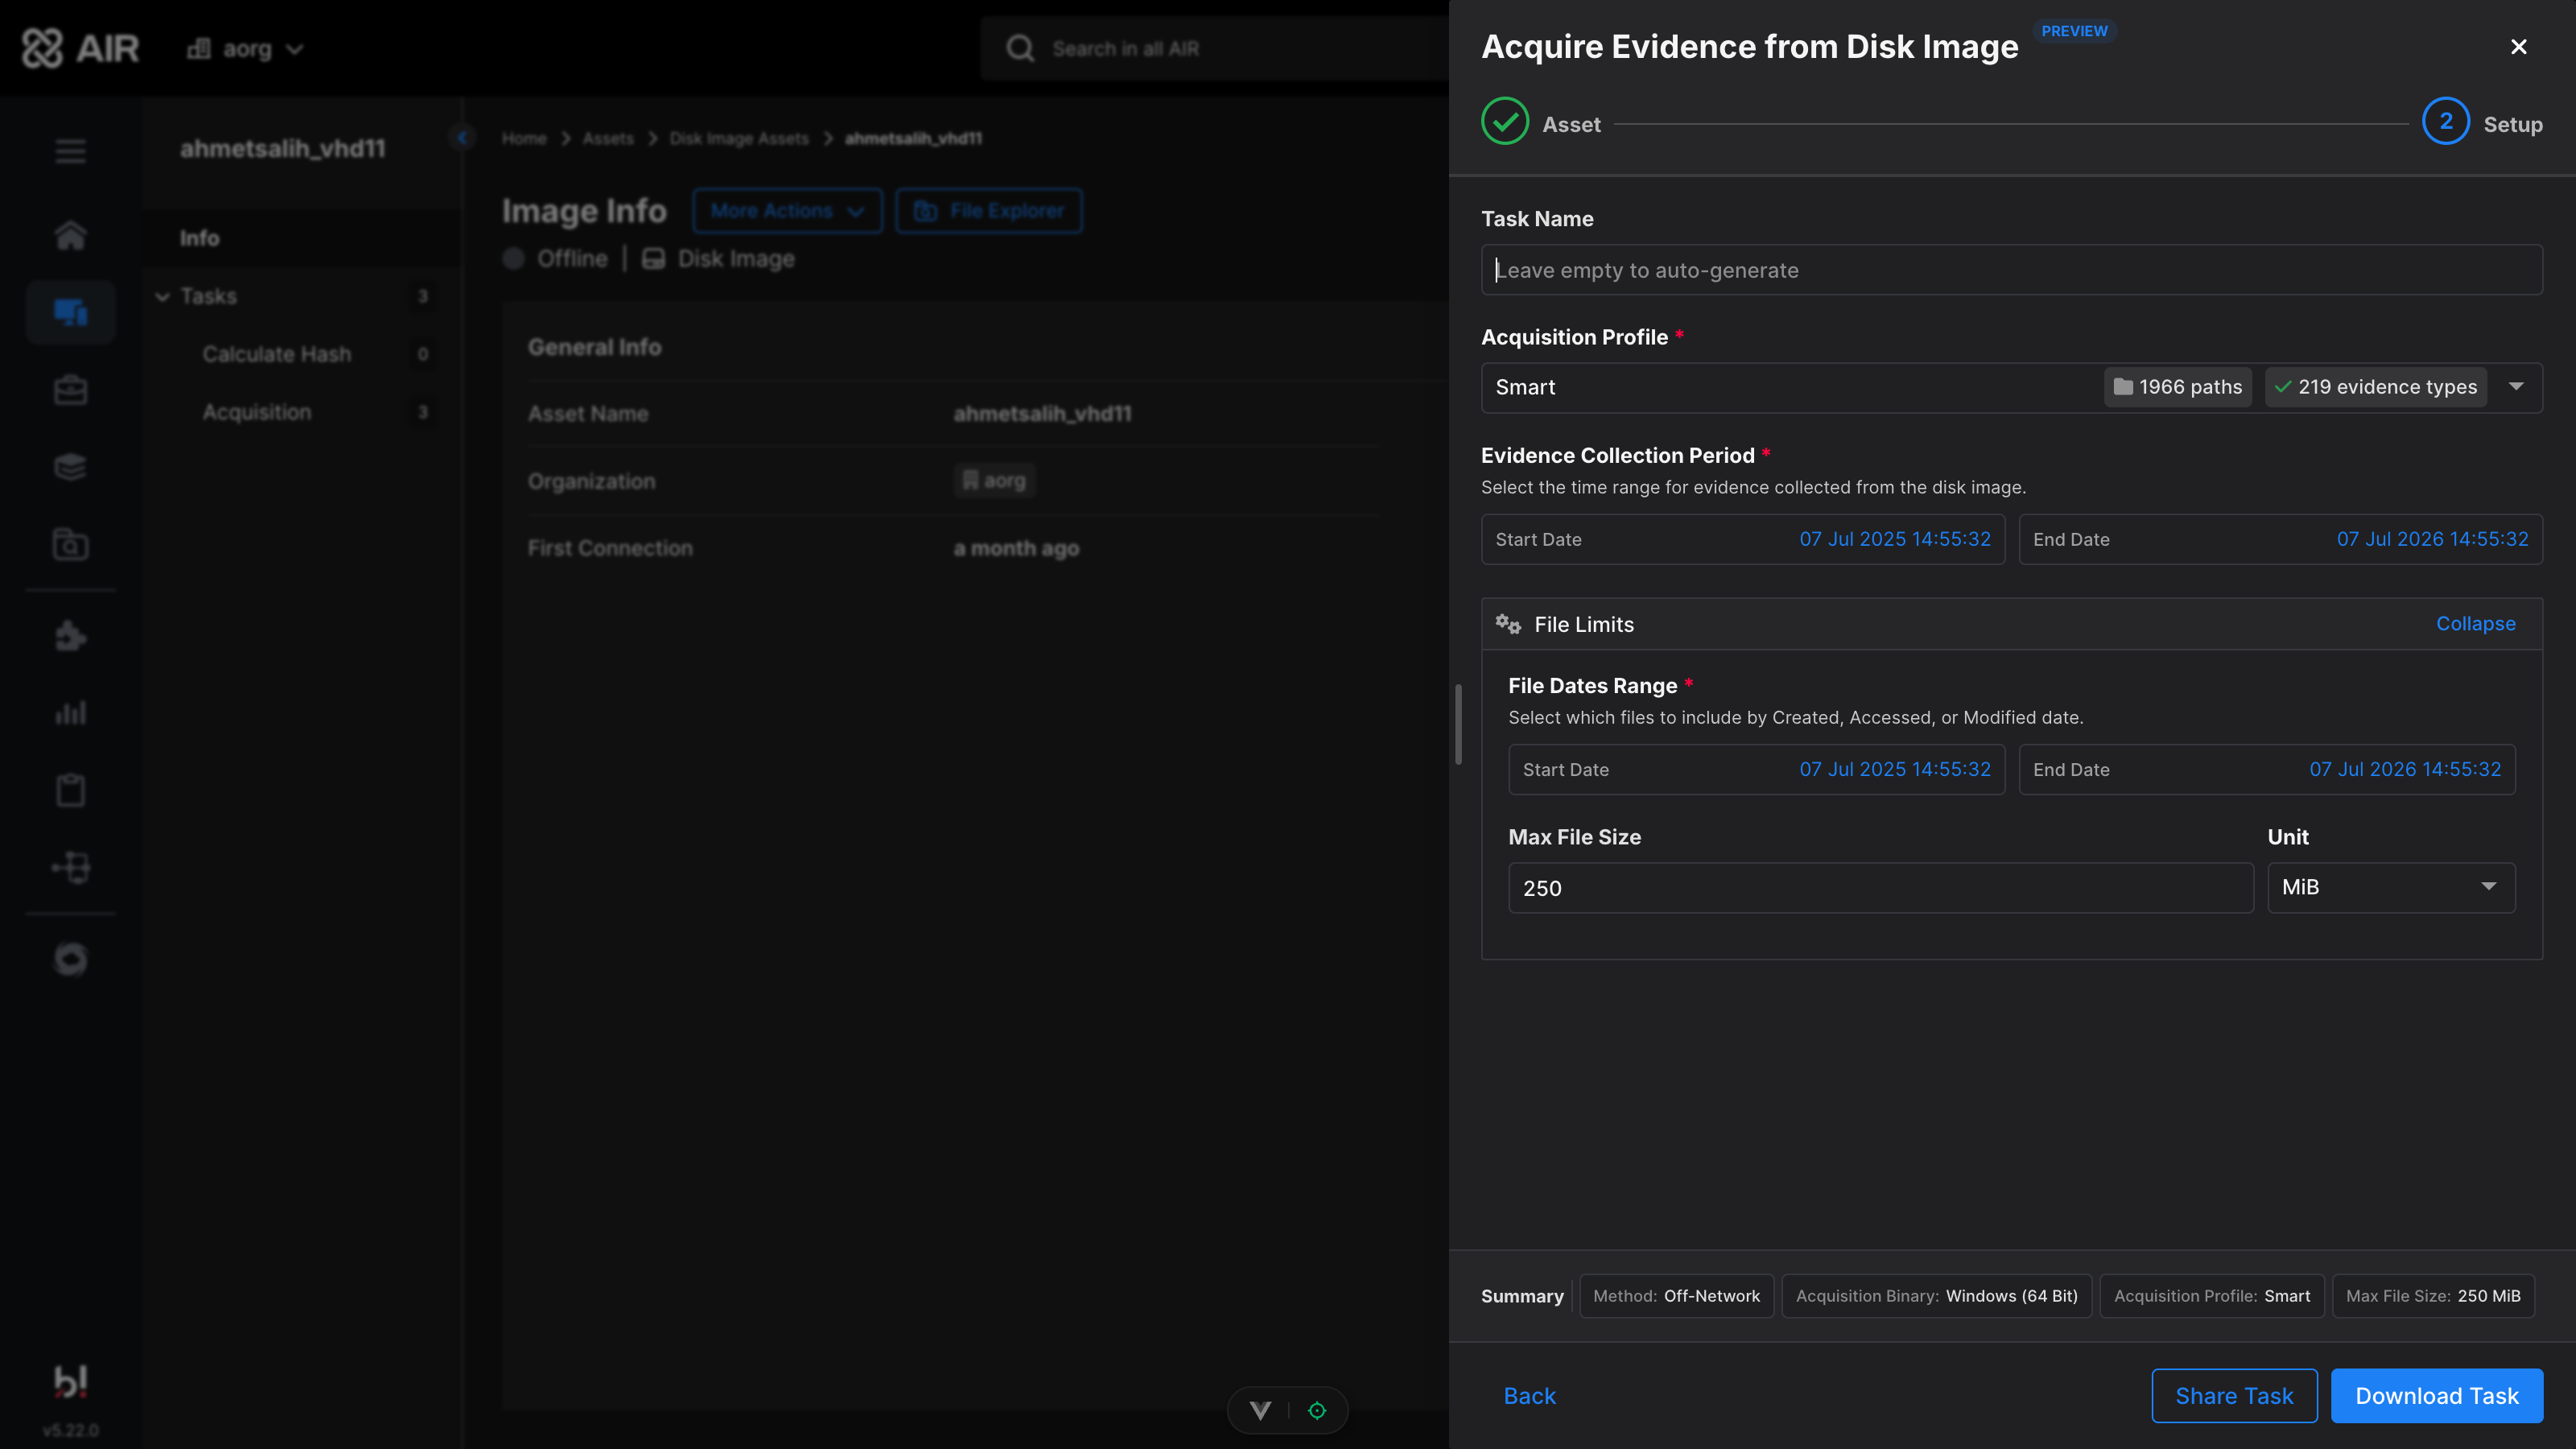Open the aorg organization switcher
Viewport: 2576px width, 1449px height.
point(245,48)
